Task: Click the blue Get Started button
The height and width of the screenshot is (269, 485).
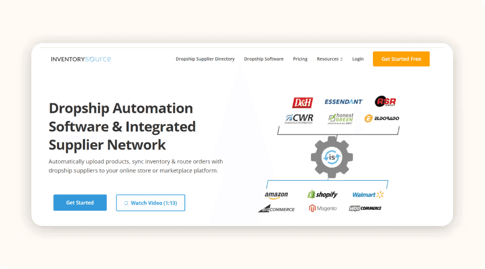Action: pyautogui.click(x=80, y=203)
